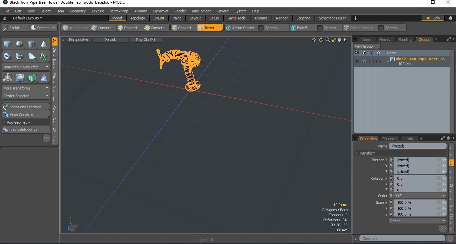Open the Vertex Map menu
This screenshot has width=456, height=244.
tap(119, 11)
